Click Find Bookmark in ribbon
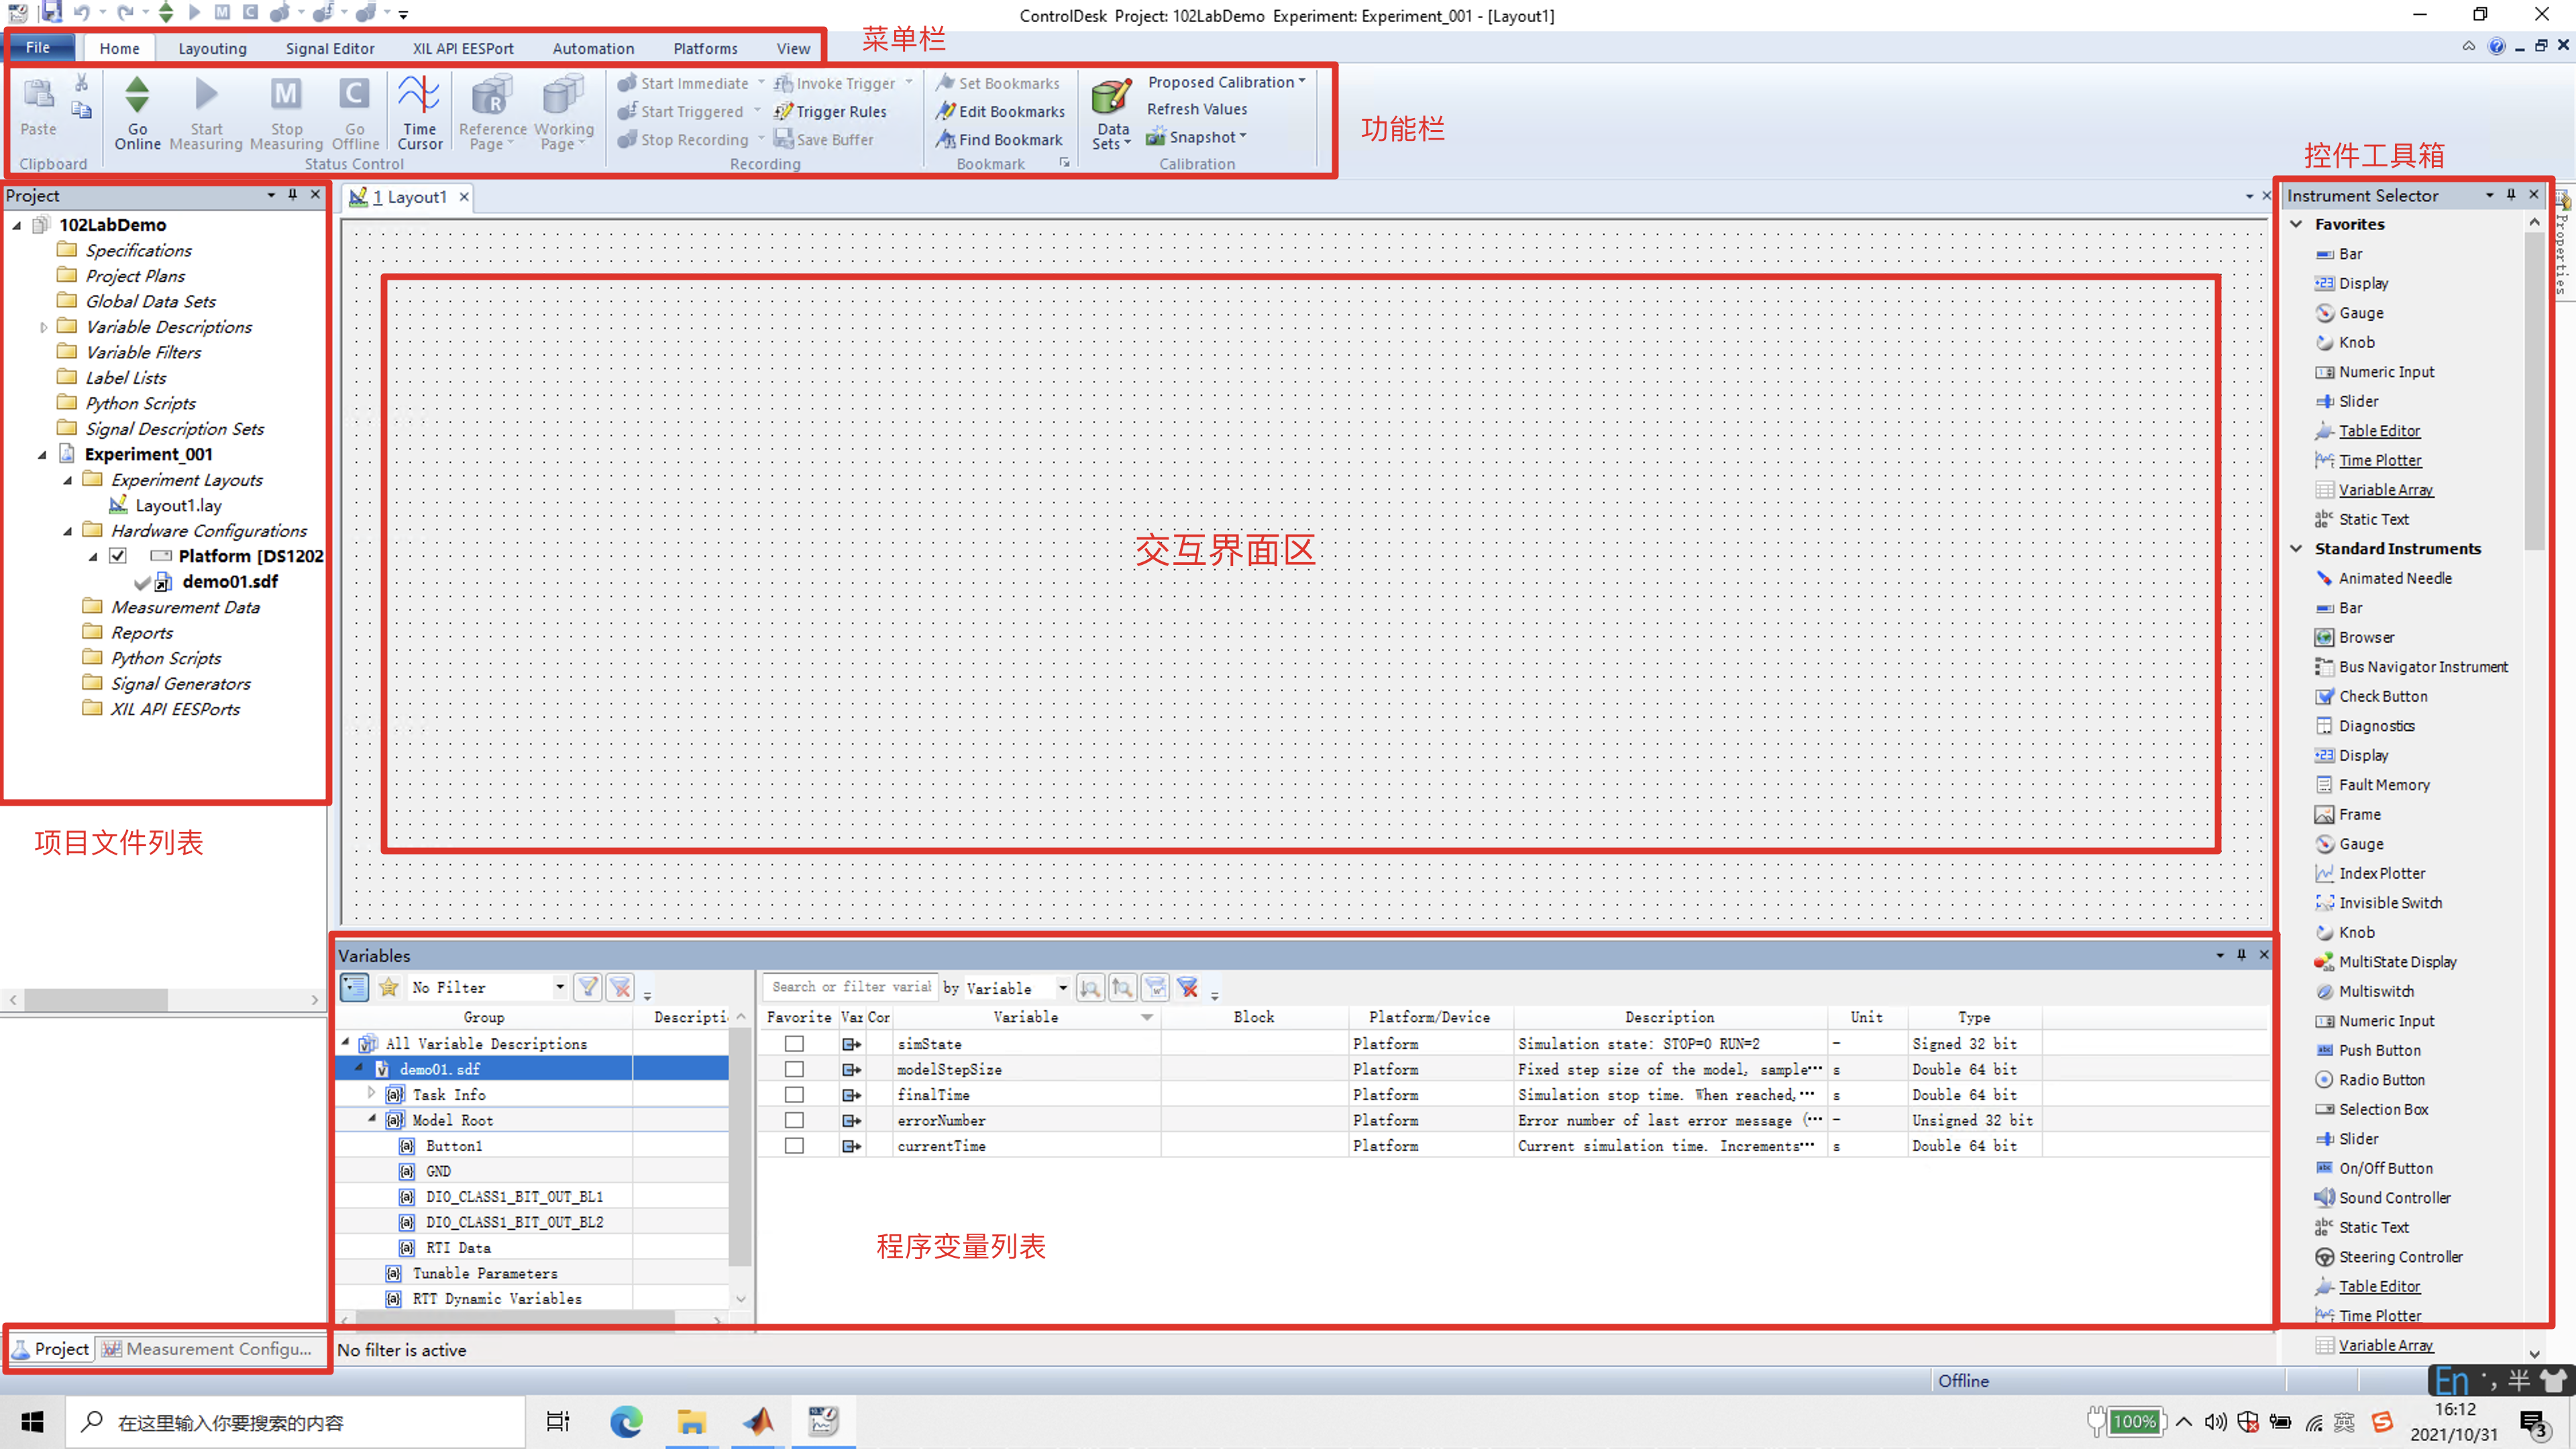 point(999,139)
